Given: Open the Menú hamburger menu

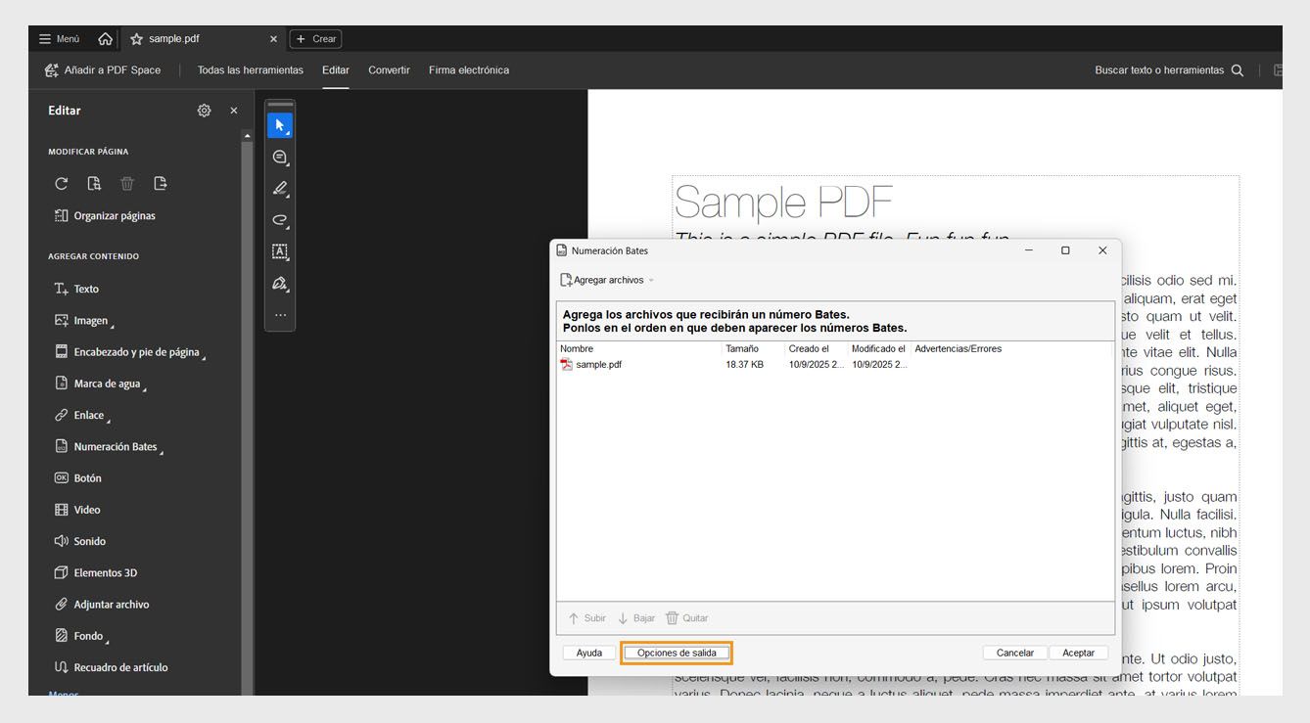Looking at the screenshot, I should [59, 39].
